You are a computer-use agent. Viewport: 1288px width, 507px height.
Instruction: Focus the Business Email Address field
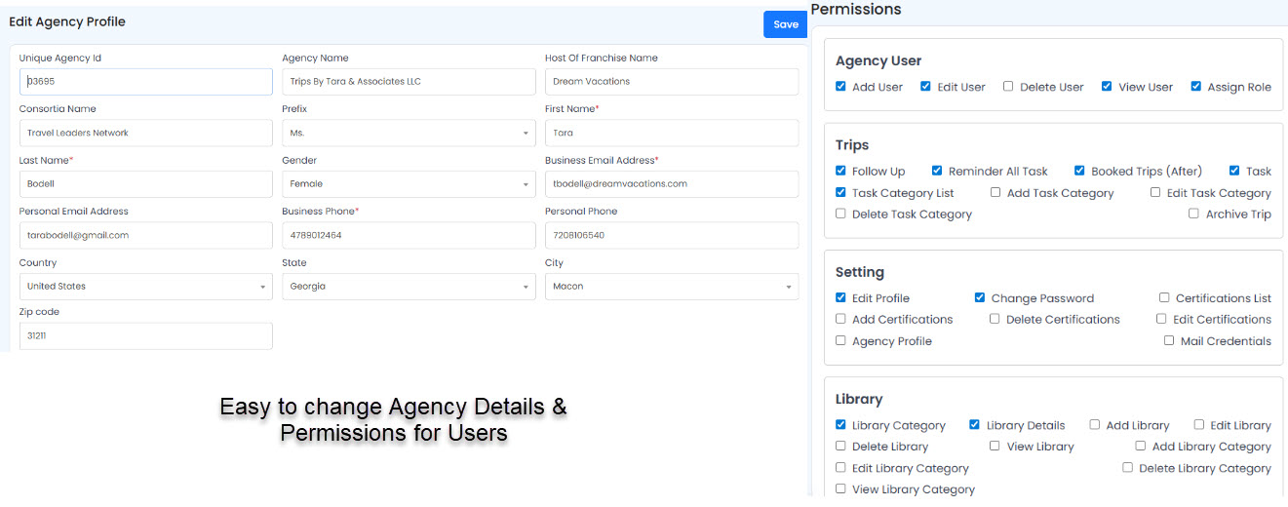pyautogui.click(x=671, y=183)
